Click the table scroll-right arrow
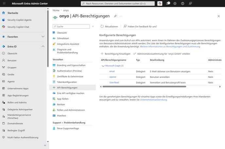The height and width of the screenshot is (149, 225). coord(220,86)
